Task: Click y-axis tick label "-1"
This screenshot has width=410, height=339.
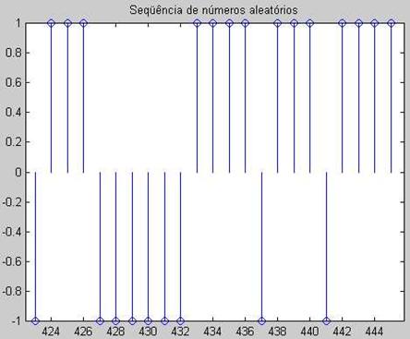Action: [x=16, y=321]
